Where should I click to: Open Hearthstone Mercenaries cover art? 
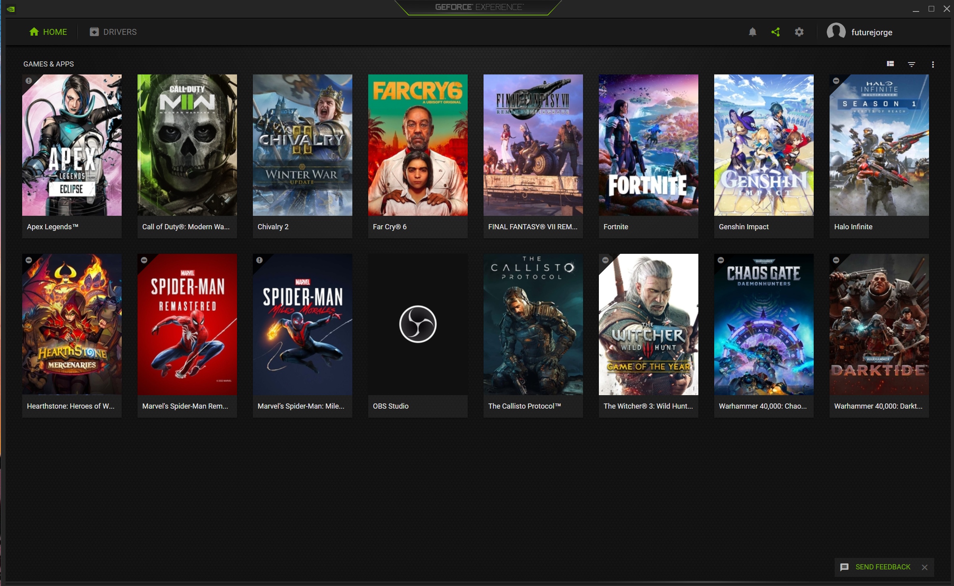coord(72,324)
